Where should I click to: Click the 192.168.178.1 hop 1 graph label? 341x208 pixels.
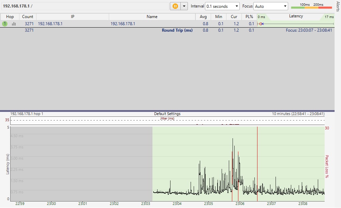27,114
